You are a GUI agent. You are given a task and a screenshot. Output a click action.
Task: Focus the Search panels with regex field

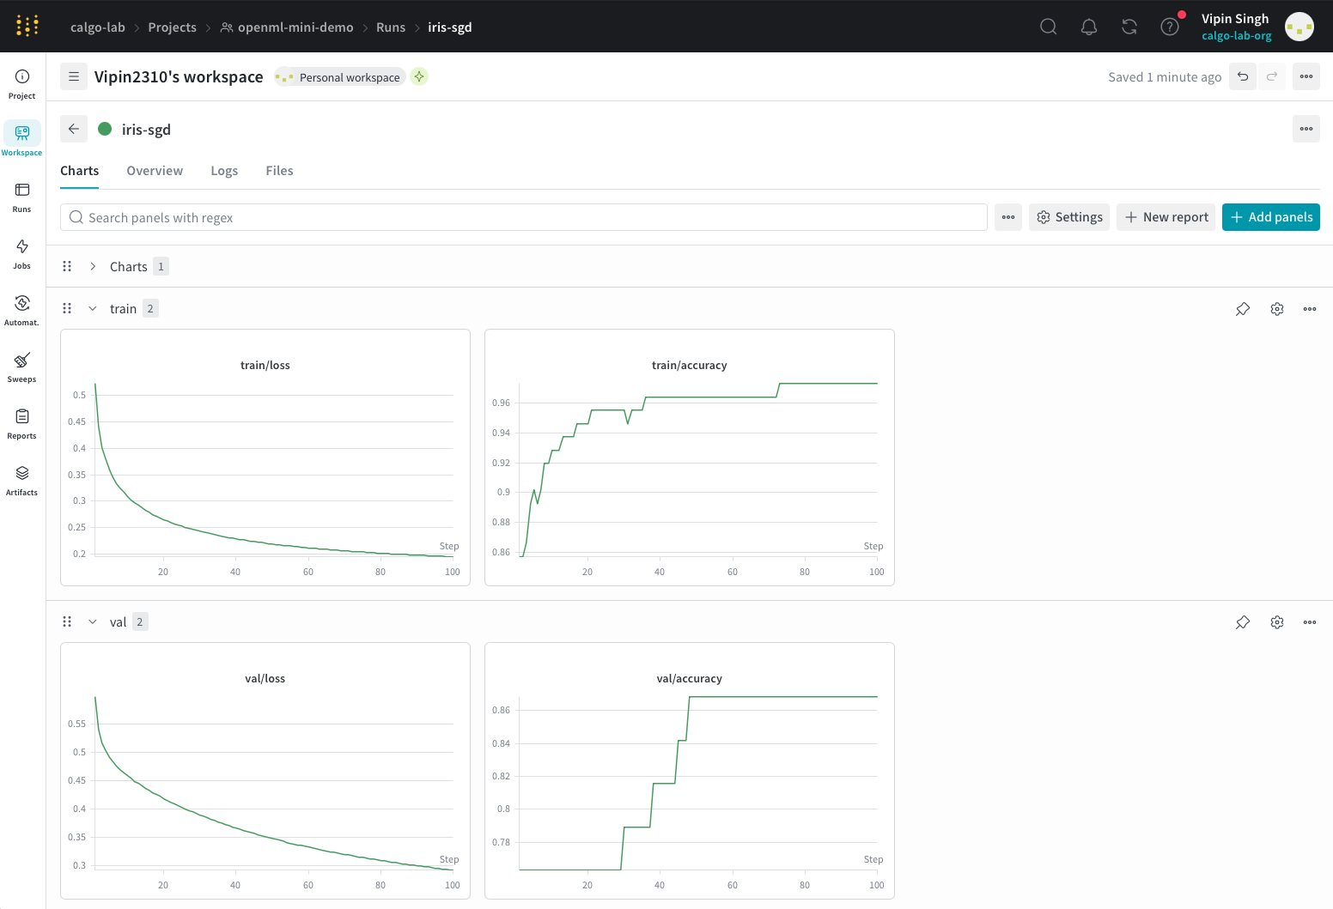(x=524, y=217)
